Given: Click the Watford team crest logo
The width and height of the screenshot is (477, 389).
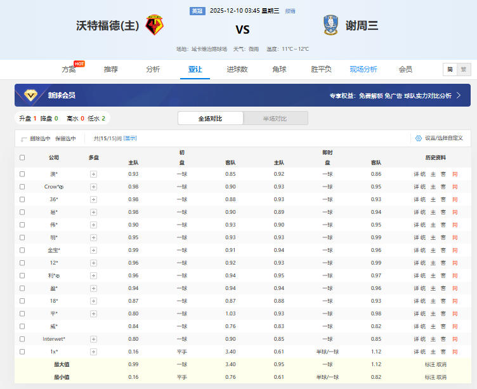Looking at the screenshot, I should (154, 26).
